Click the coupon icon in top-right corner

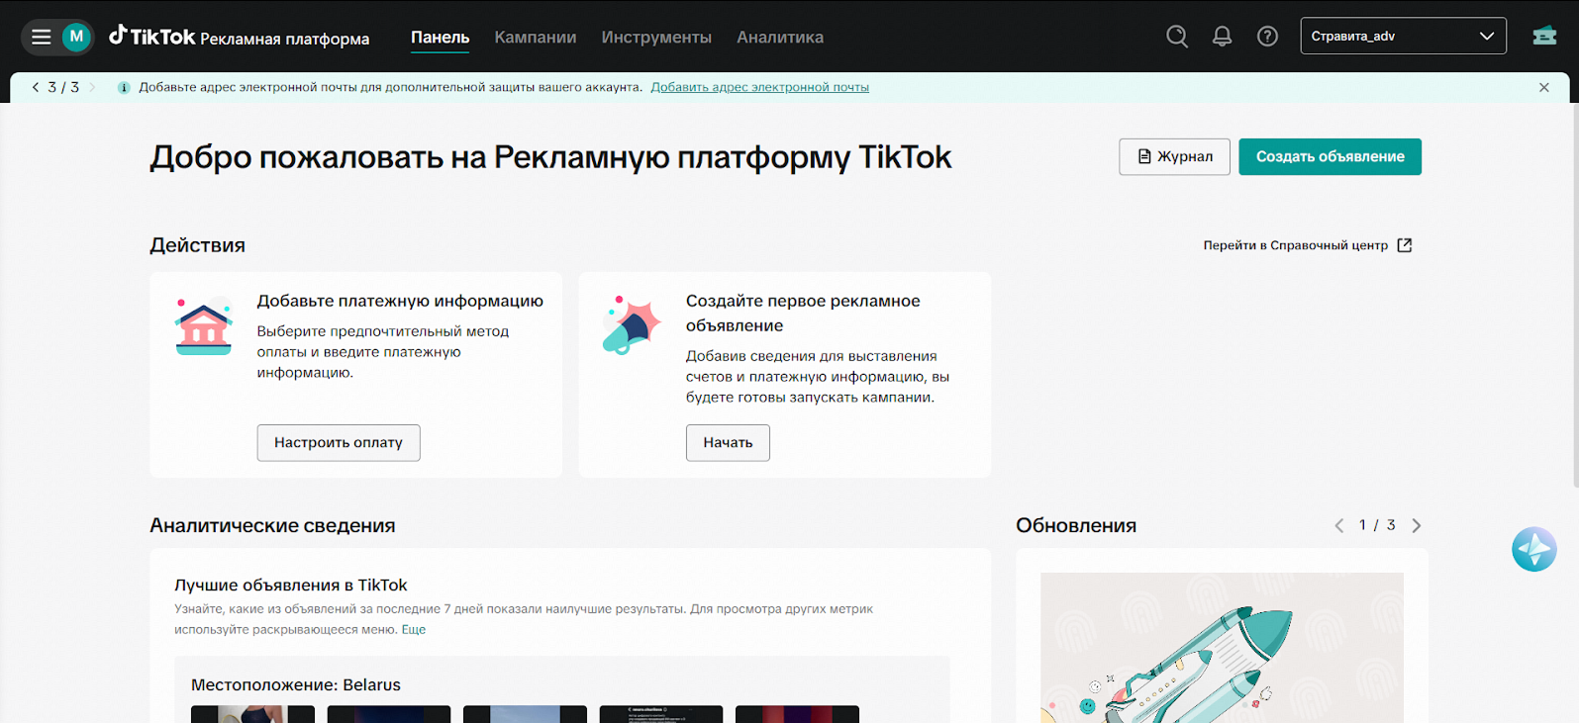pos(1543,37)
